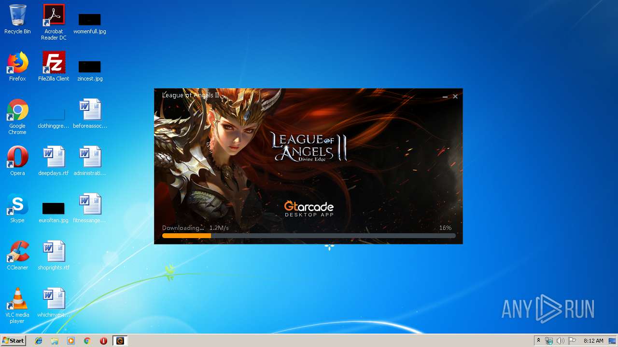Launch Acrobat Reader DC shortcut
The image size is (618, 347).
54,22
